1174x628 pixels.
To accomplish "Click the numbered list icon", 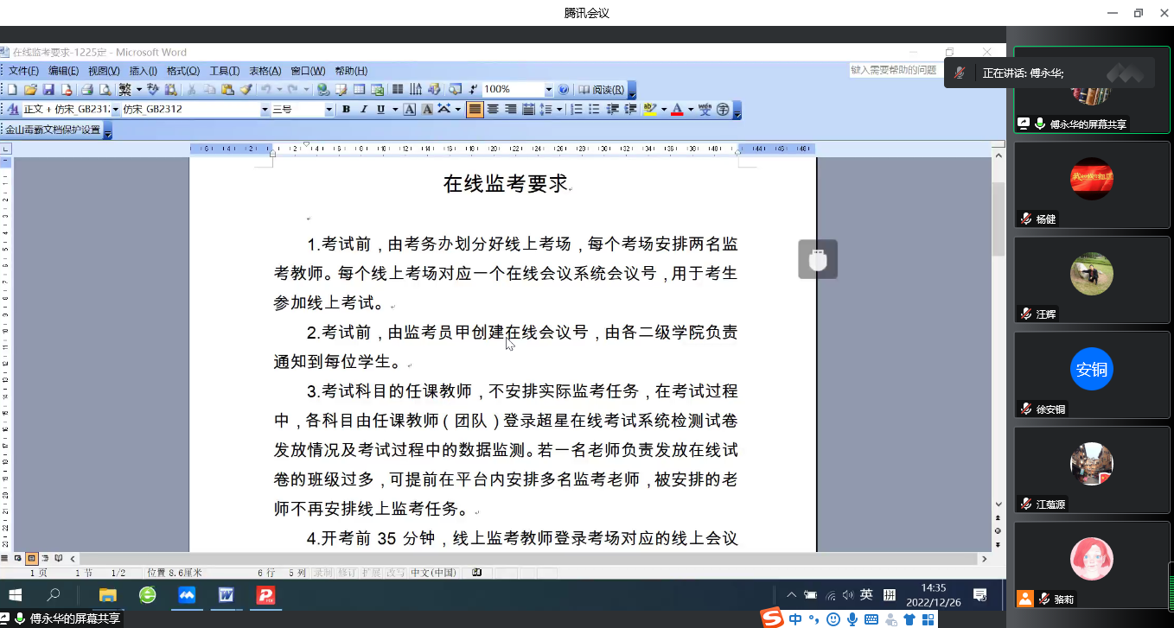I will (577, 110).
